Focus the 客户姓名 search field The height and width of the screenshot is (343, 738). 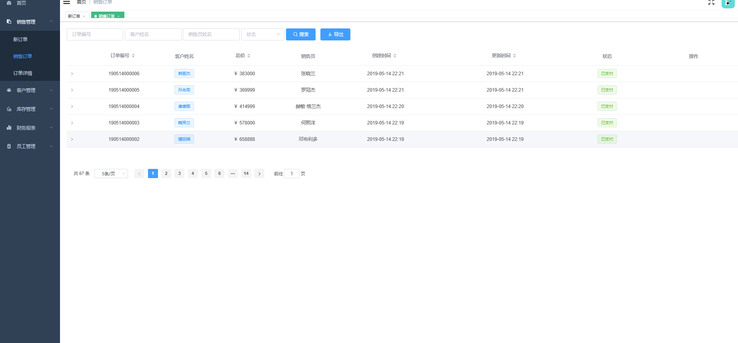click(x=153, y=34)
